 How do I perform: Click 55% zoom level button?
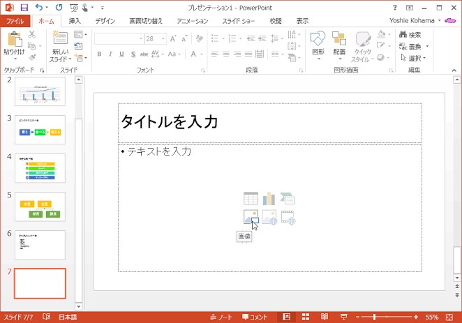coord(432,317)
